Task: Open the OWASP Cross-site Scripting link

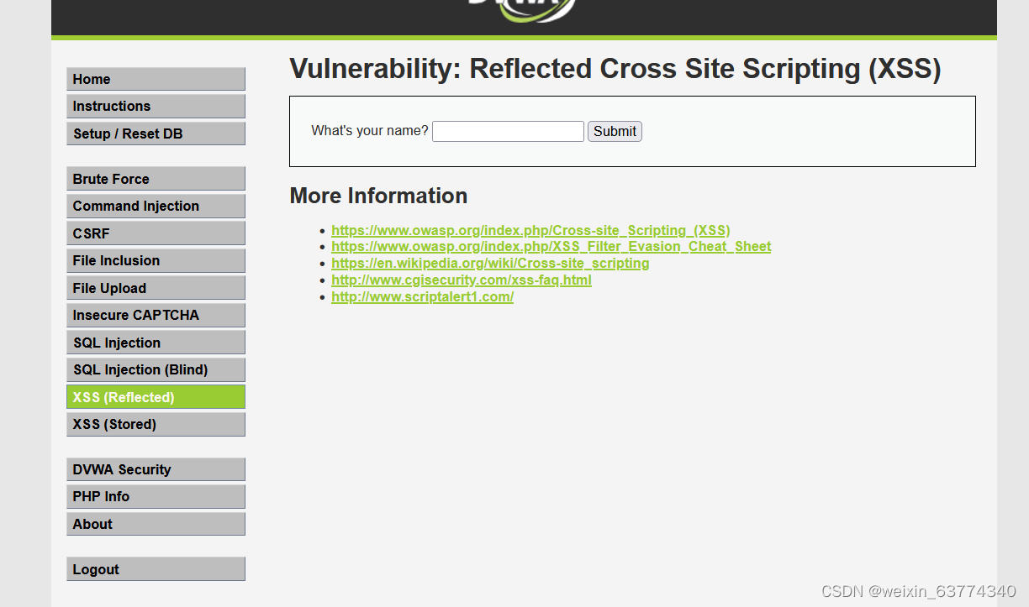Action: pyautogui.click(x=530, y=230)
